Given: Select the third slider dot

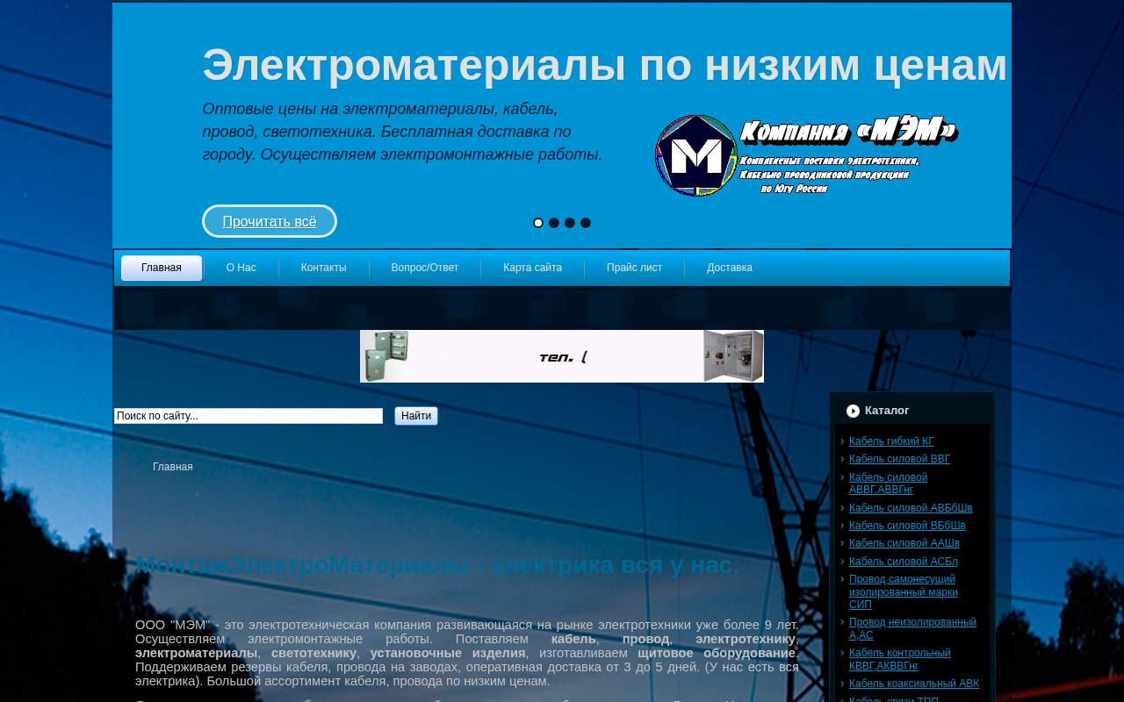Looking at the screenshot, I should tap(570, 223).
